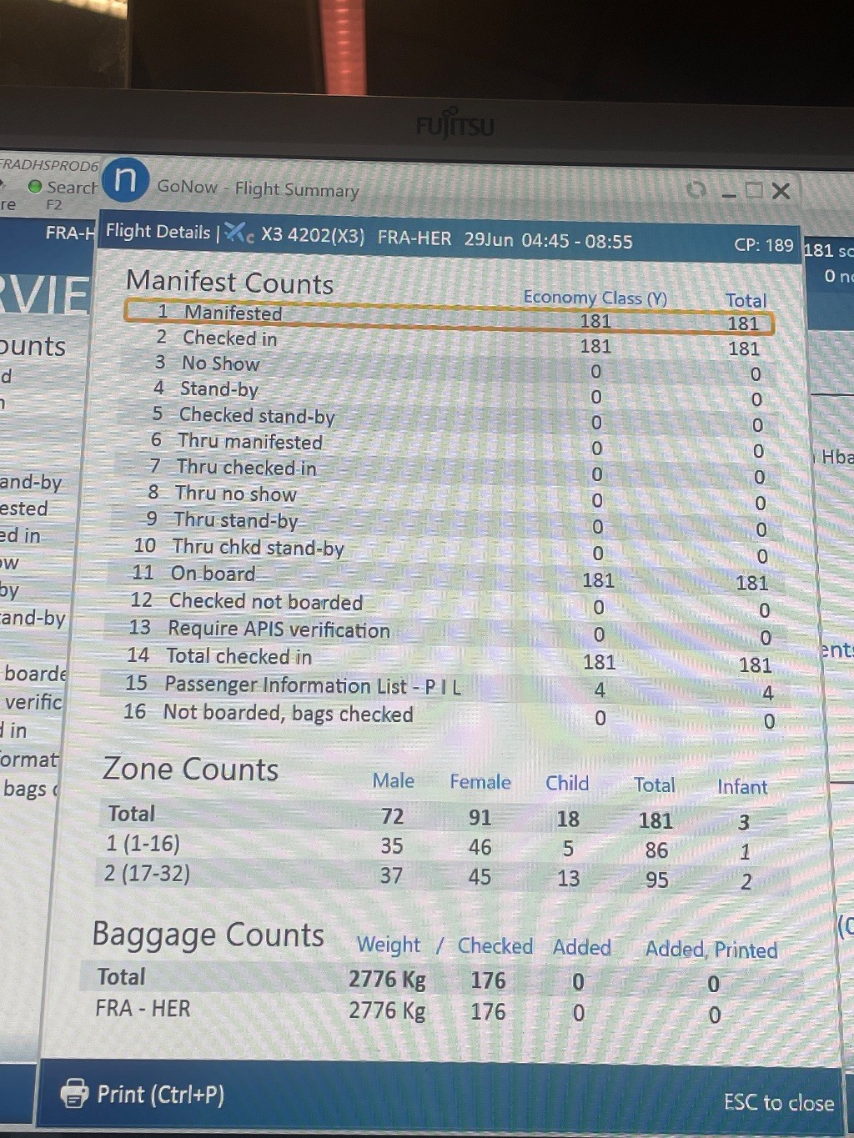
Task: Click the GoNow round logo icon
Action: pos(126,180)
